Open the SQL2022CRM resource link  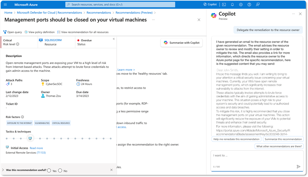(x=53, y=40)
